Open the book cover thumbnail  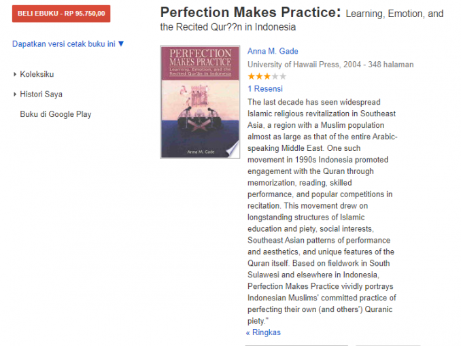click(x=200, y=102)
